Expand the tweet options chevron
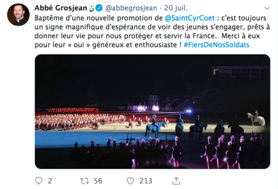This screenshot has width=278, height=189. 267,8
